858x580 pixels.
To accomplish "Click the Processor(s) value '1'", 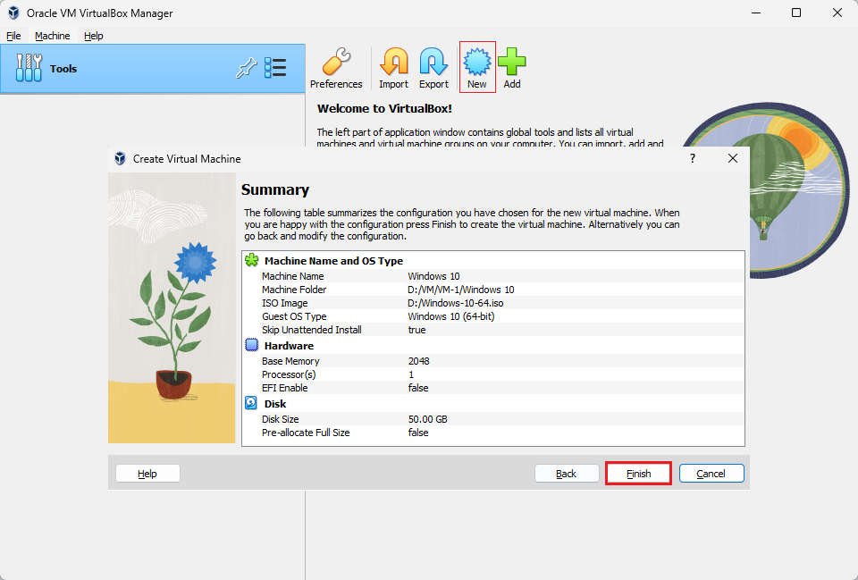I will pos(411,374).
